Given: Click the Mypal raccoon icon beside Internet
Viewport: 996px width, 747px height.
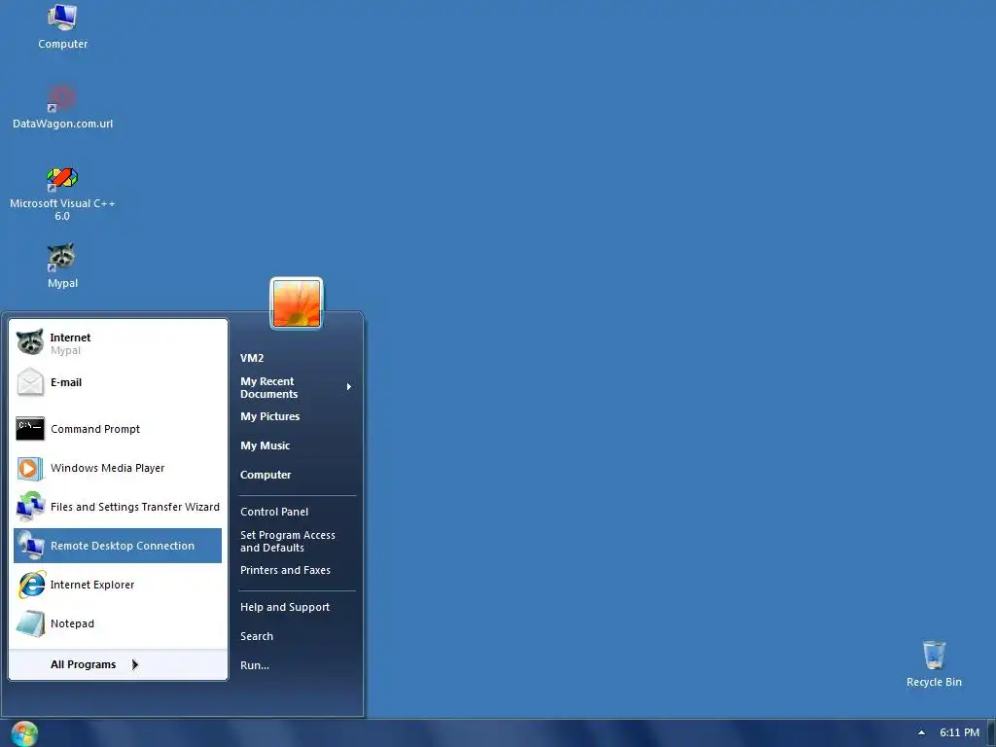Looking at the screenshot, I should (30, 342).
